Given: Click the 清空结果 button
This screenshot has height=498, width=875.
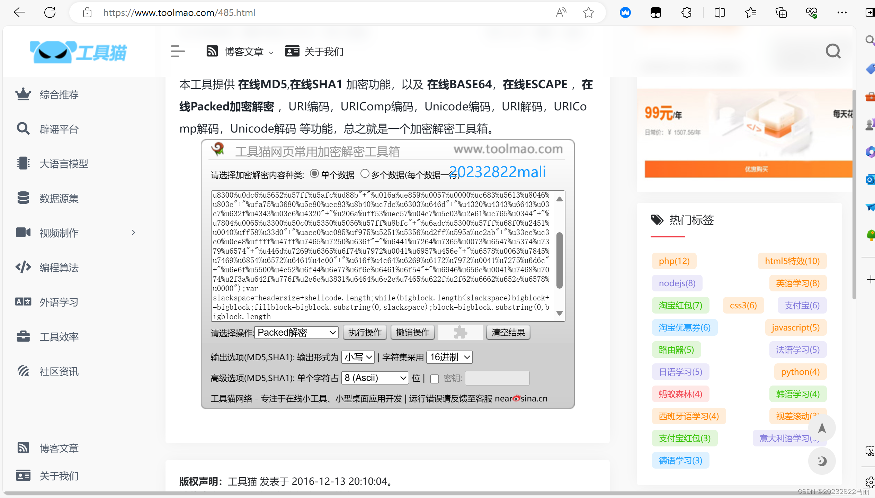Looking at the screenshot, I should [x=508, y=333].
